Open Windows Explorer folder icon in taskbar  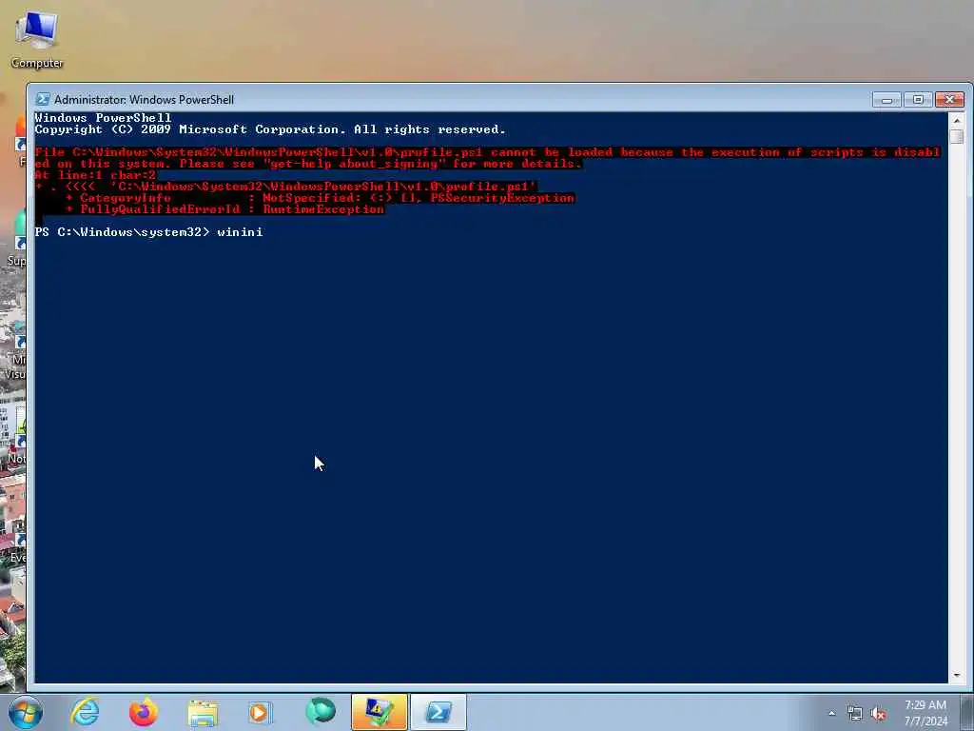(203, 712)
